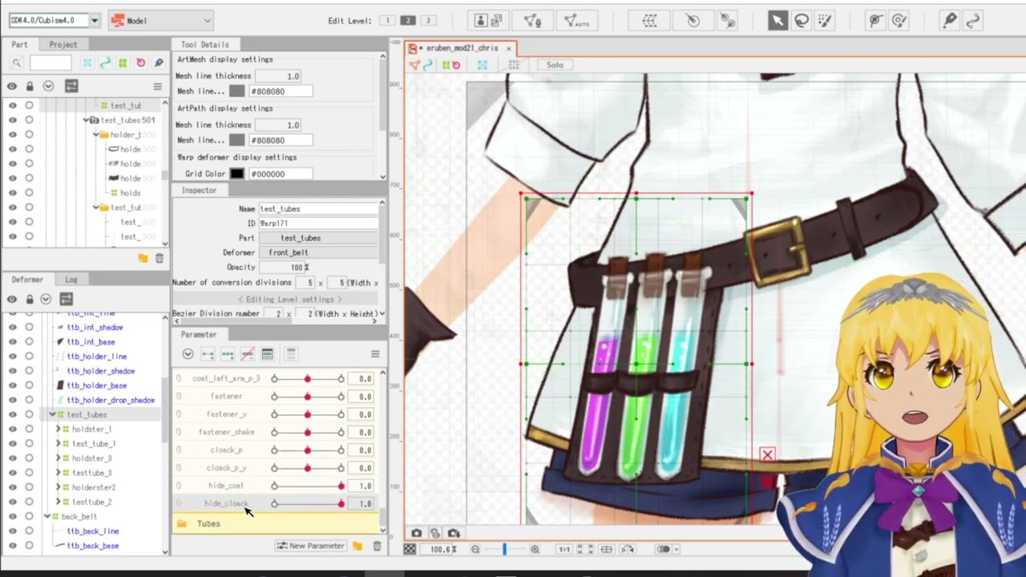Click the fastener_shake parameter slider
This screenshot has height=577, width=1026.
point(307,432)
